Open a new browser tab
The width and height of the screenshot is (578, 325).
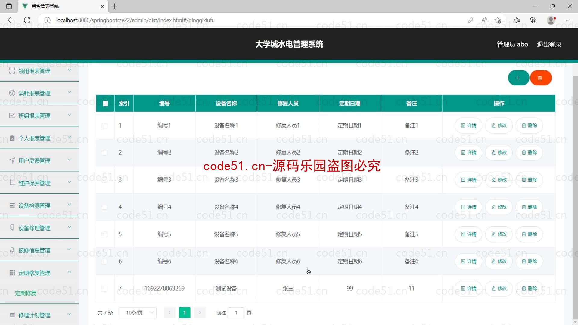115,6
